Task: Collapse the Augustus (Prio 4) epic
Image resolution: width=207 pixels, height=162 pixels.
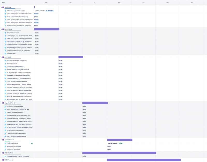Action: coord(1,103)
